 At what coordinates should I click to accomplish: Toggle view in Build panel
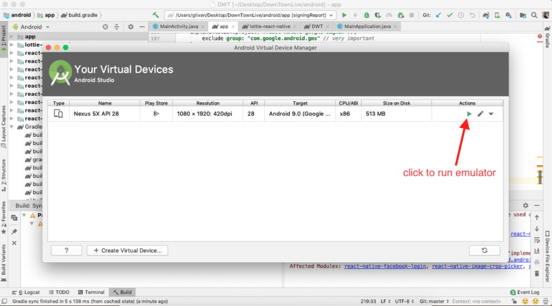(14, 218)
